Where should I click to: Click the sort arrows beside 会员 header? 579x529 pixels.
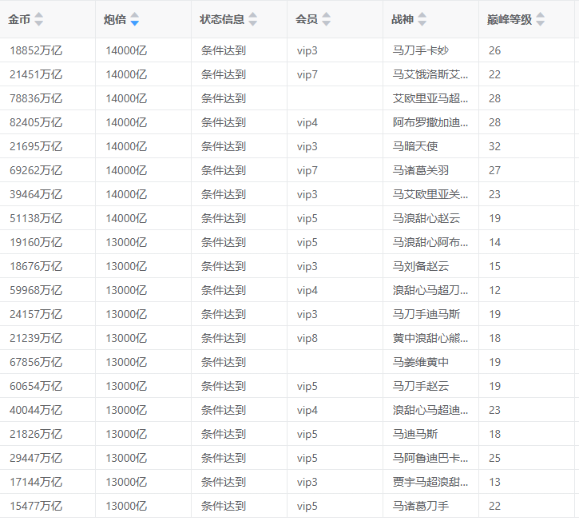tap(326, 19)
